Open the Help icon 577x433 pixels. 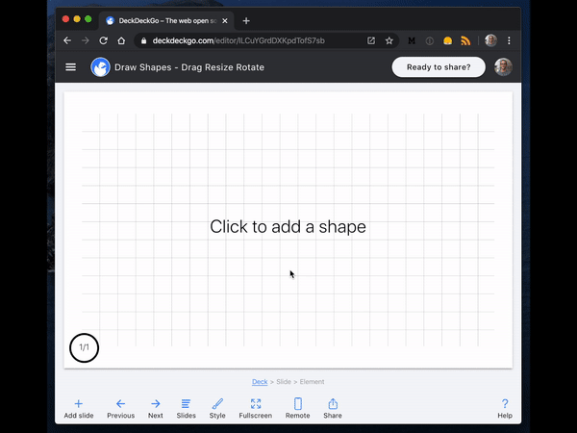(x=505, y=408)
